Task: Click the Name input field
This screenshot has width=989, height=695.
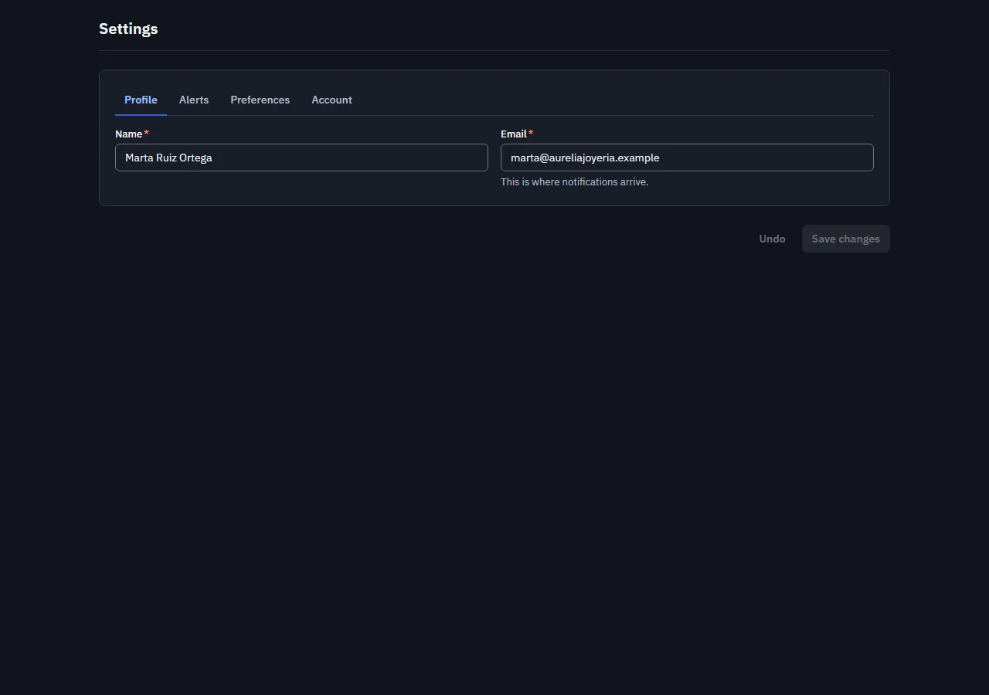Action: click(301, 158)
